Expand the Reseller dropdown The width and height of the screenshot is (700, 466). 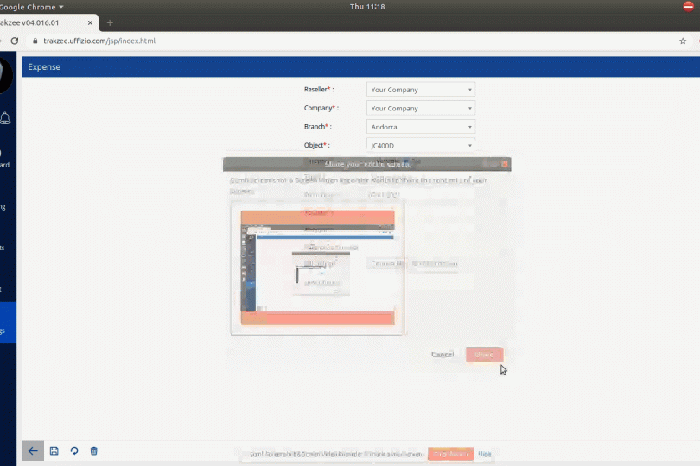coord(420,90)
